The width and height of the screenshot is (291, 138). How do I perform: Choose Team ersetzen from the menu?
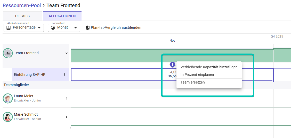(x=193, y=82)
